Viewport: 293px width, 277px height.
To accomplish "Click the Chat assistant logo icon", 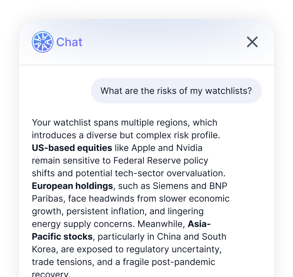I will 42,42.
